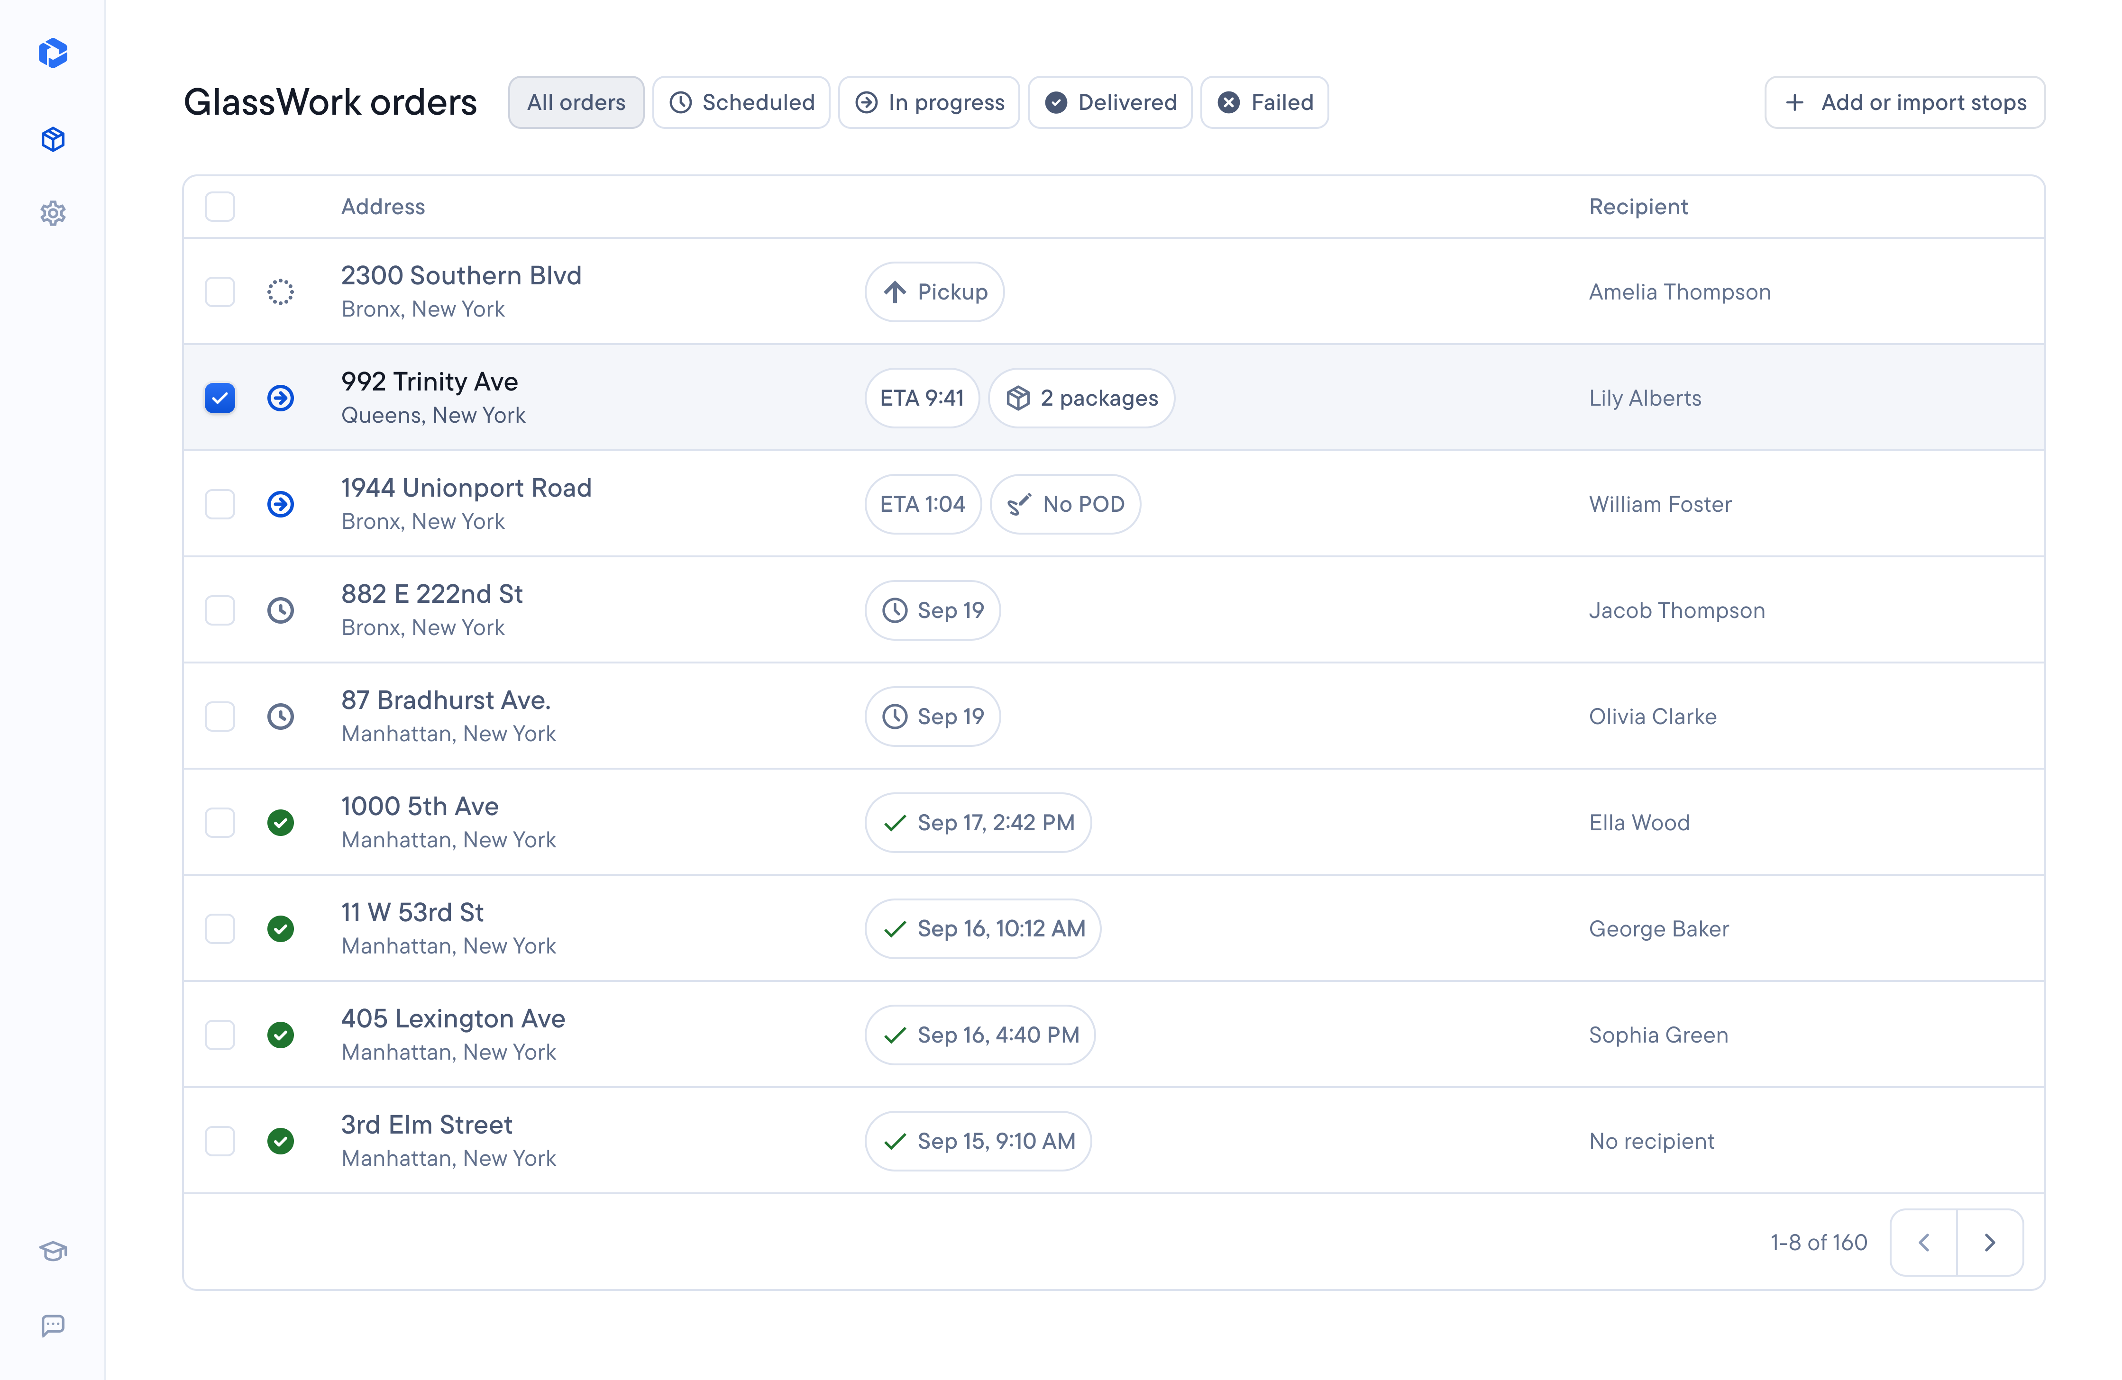Check the box for 11 W 53rd St

(220, 928)
